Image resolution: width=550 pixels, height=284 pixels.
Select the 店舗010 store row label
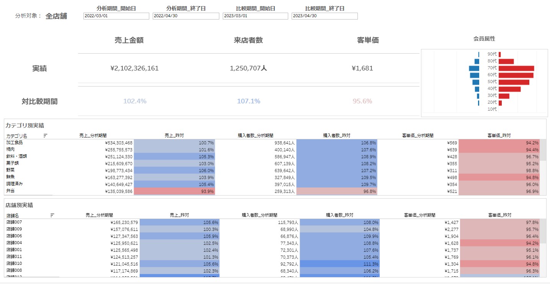14,263
